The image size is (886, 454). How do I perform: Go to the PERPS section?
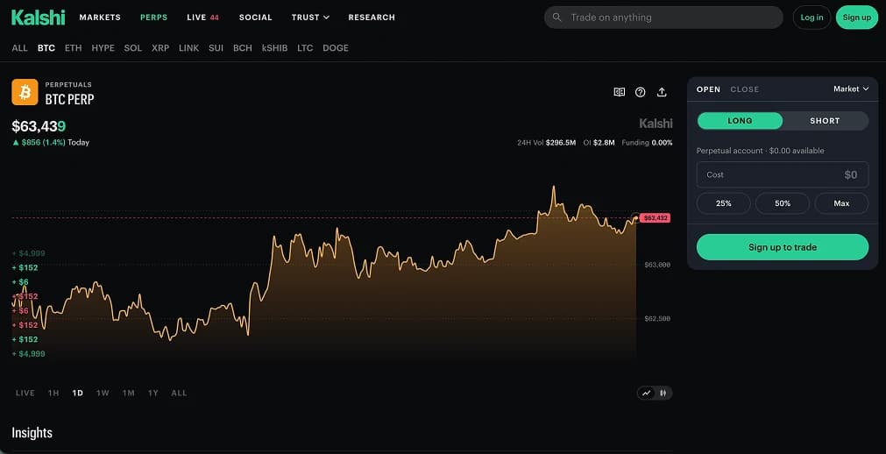153,18
